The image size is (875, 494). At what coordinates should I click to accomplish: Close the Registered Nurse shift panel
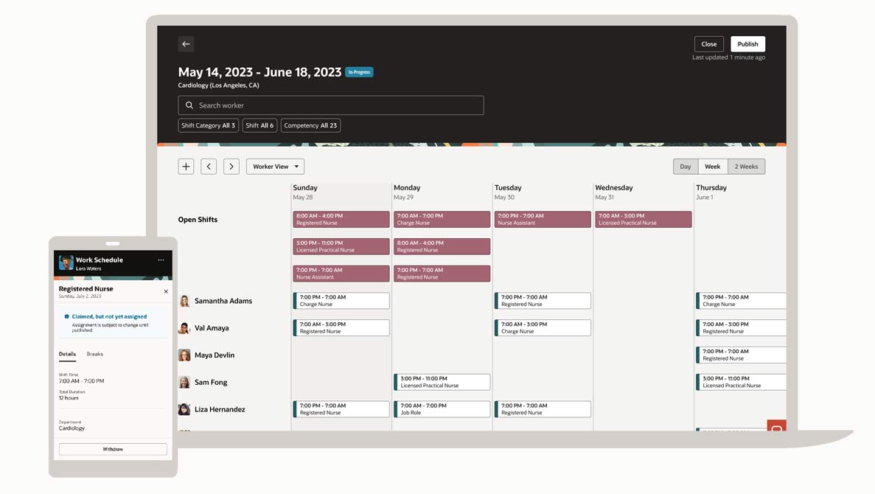coord(166,291)
